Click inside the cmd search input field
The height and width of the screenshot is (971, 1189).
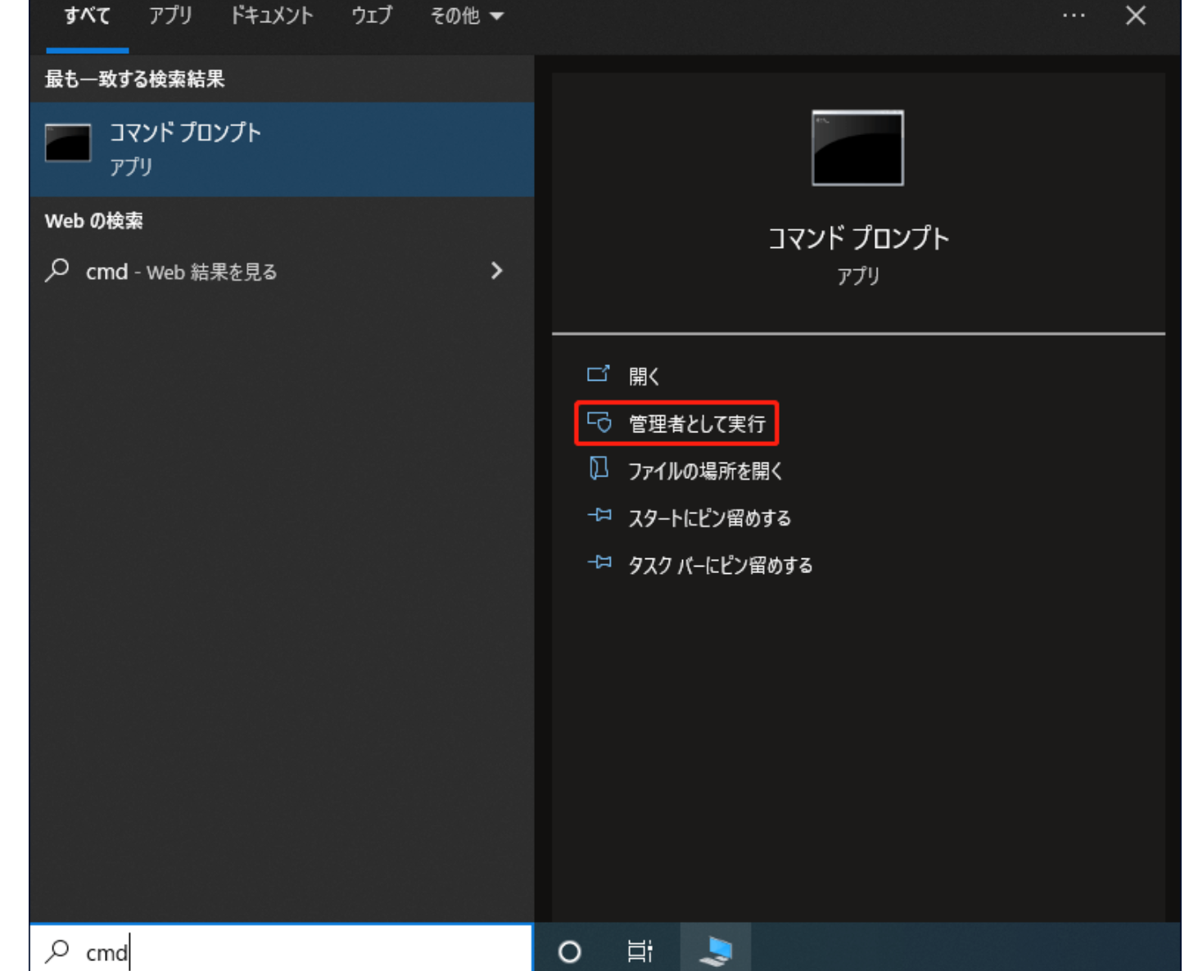coord(246,952)
